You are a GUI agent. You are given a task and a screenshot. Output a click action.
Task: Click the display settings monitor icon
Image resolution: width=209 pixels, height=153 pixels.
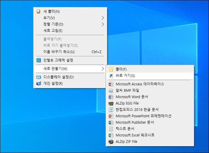tap(39, 77)
